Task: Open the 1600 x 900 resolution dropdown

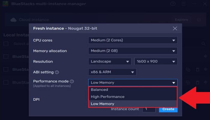Action: point(156,61)
